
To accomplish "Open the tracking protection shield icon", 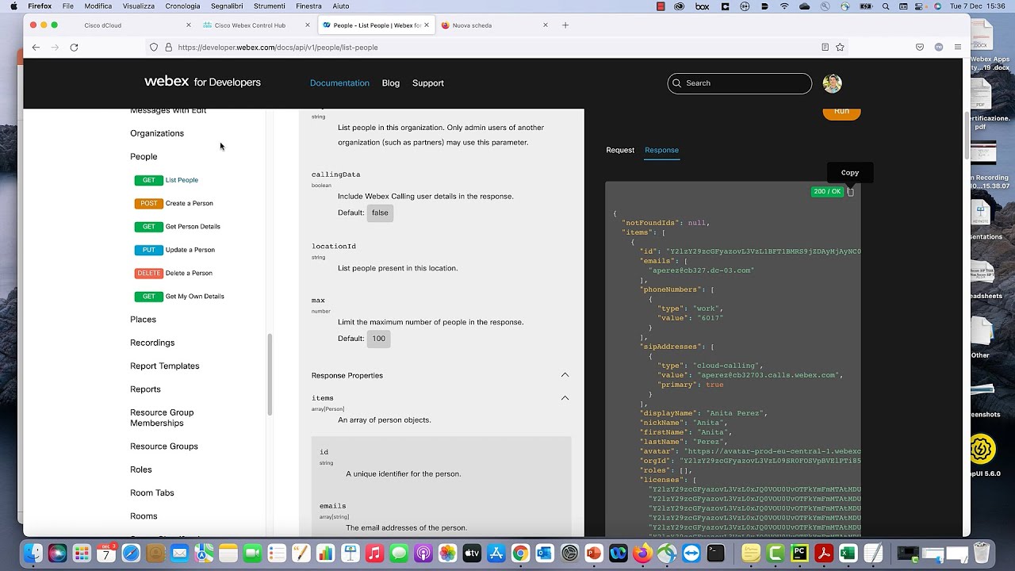I will pos(154,48).
